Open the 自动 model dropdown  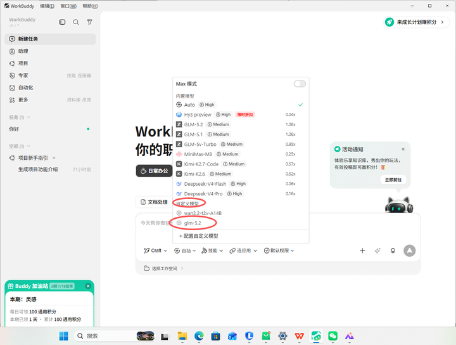coord(185,251)
